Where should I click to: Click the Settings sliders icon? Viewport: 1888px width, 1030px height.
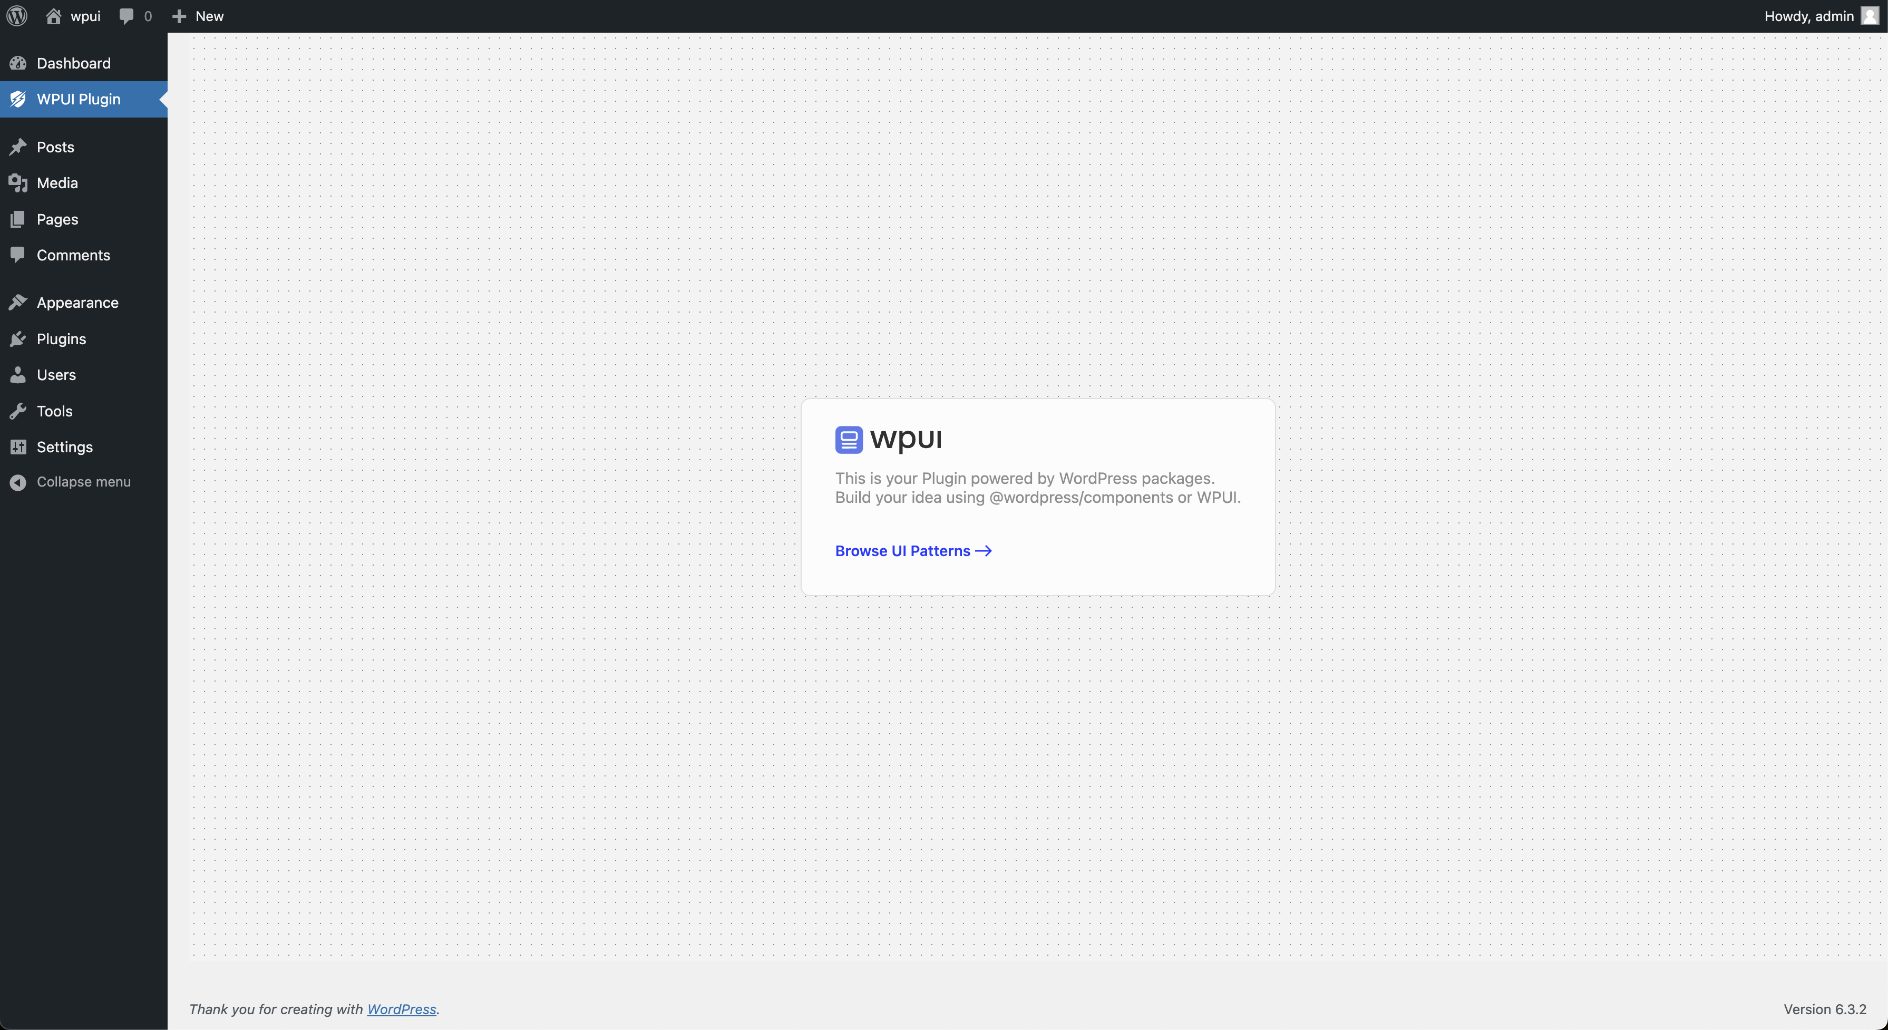pyautogui.click(x=18, y=447)
